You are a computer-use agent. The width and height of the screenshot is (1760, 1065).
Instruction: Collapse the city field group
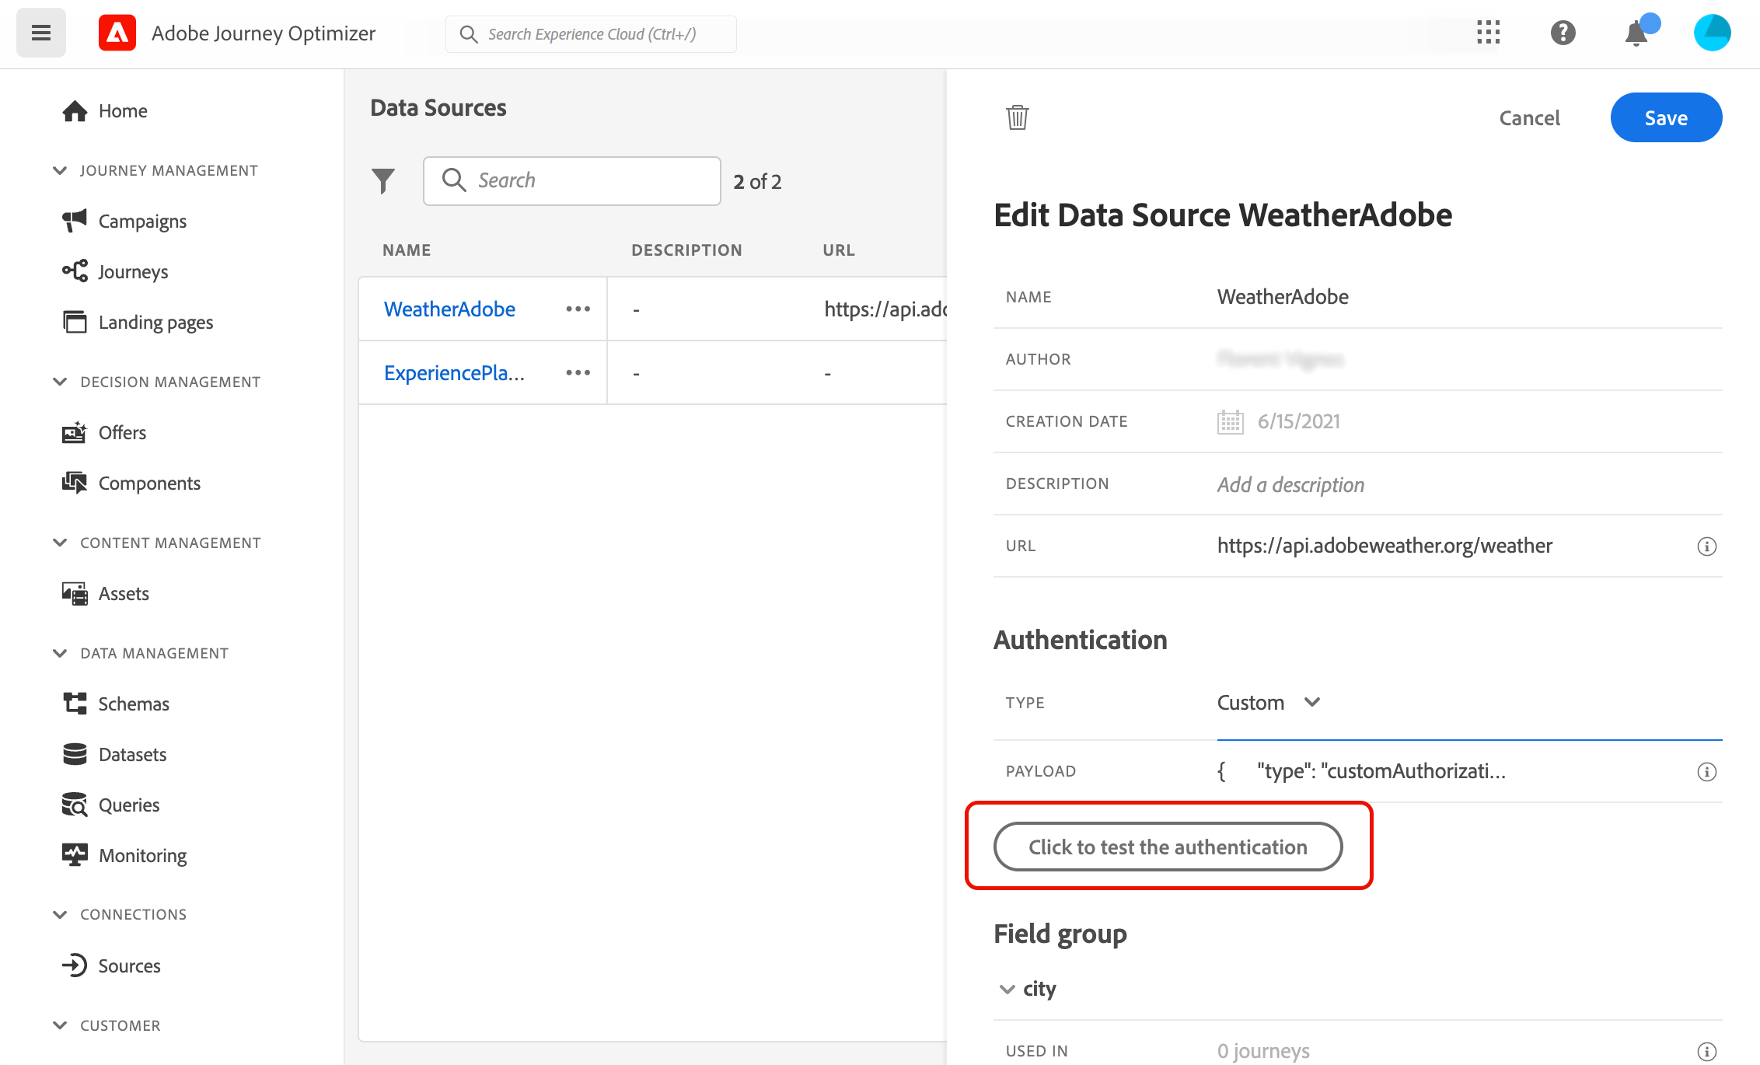click(x=1007, y=990)
